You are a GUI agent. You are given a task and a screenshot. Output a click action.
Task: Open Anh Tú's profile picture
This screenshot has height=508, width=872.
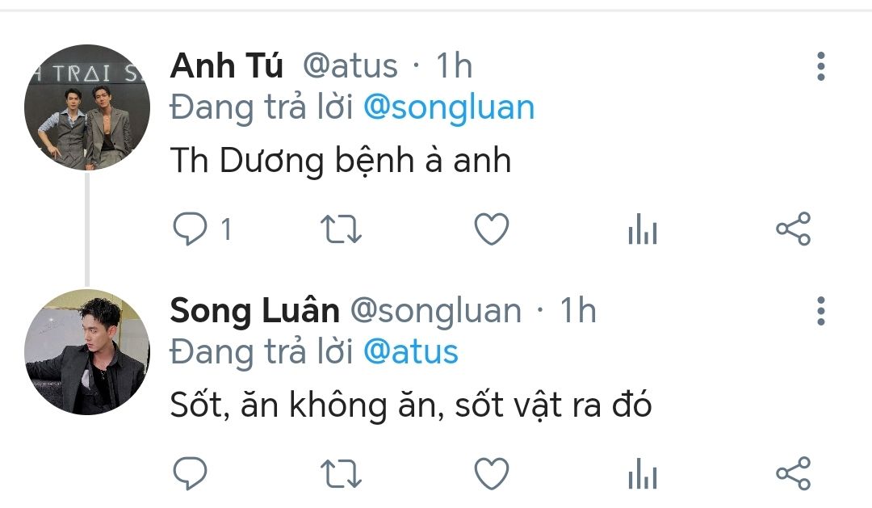click(x=87, y=107)
